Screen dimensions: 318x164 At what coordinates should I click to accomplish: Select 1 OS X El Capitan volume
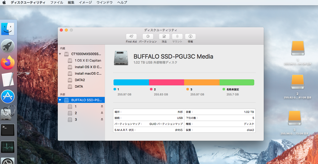[x=81, y=61]
